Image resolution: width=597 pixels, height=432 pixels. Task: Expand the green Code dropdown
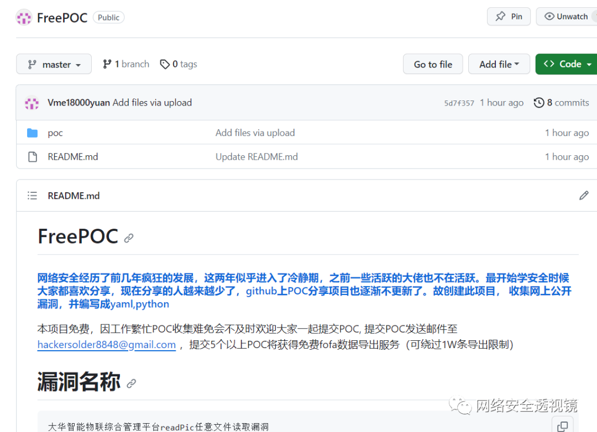[x=567, y=65]
